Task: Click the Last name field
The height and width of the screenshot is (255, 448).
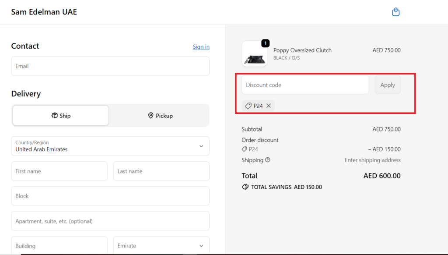Action: [161, 171]
